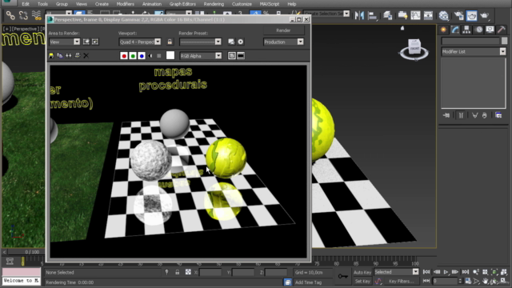Open the Material Editor icon
This screenshot has width=512, height=288.
pyautogui.click(x=444, y=15)
